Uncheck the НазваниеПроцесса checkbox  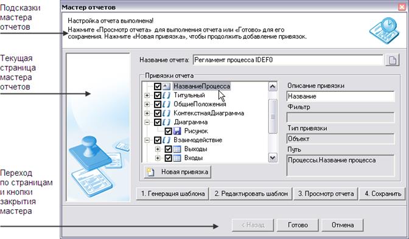point(158,86)
